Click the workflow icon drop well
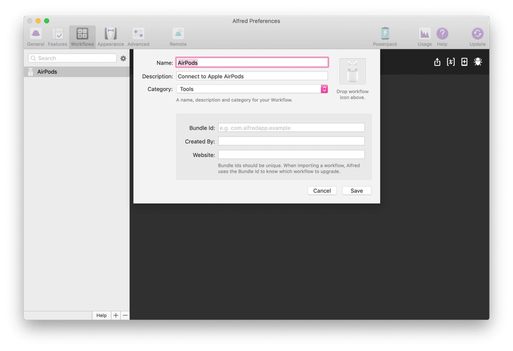The width and height of the screenshot is (513, 351). tap(352, 72)
